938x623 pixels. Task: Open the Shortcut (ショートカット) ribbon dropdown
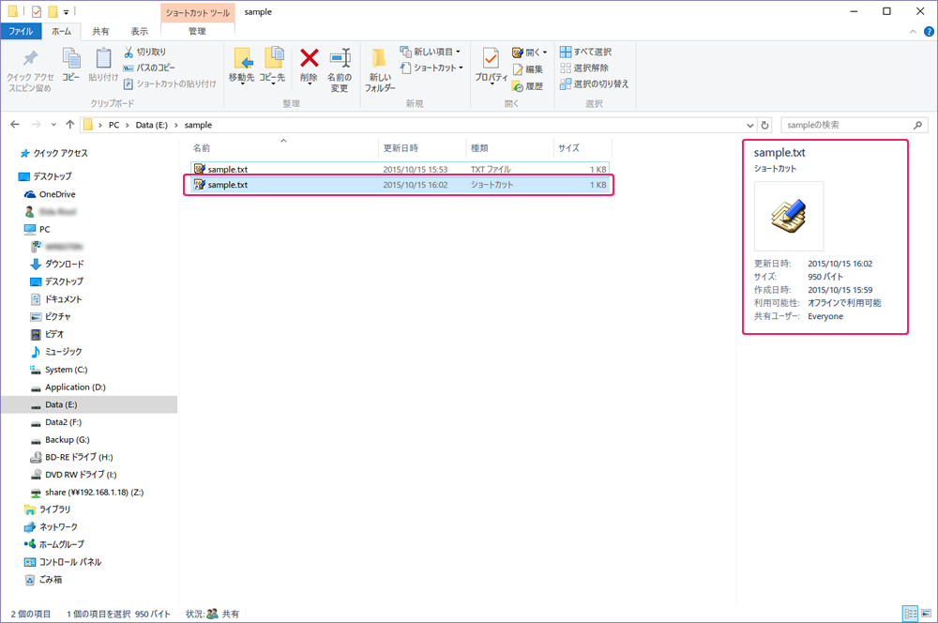pos(431,68)
